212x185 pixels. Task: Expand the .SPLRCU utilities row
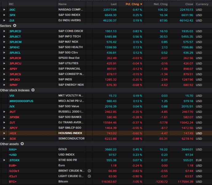coord(4,63)
